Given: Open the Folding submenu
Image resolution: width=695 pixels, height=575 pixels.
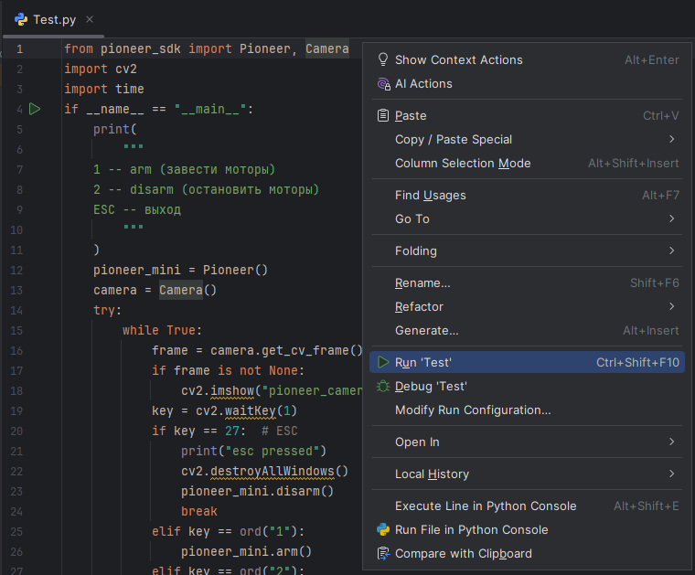Looking at the screenshot, I should click(x=672, y=250).
